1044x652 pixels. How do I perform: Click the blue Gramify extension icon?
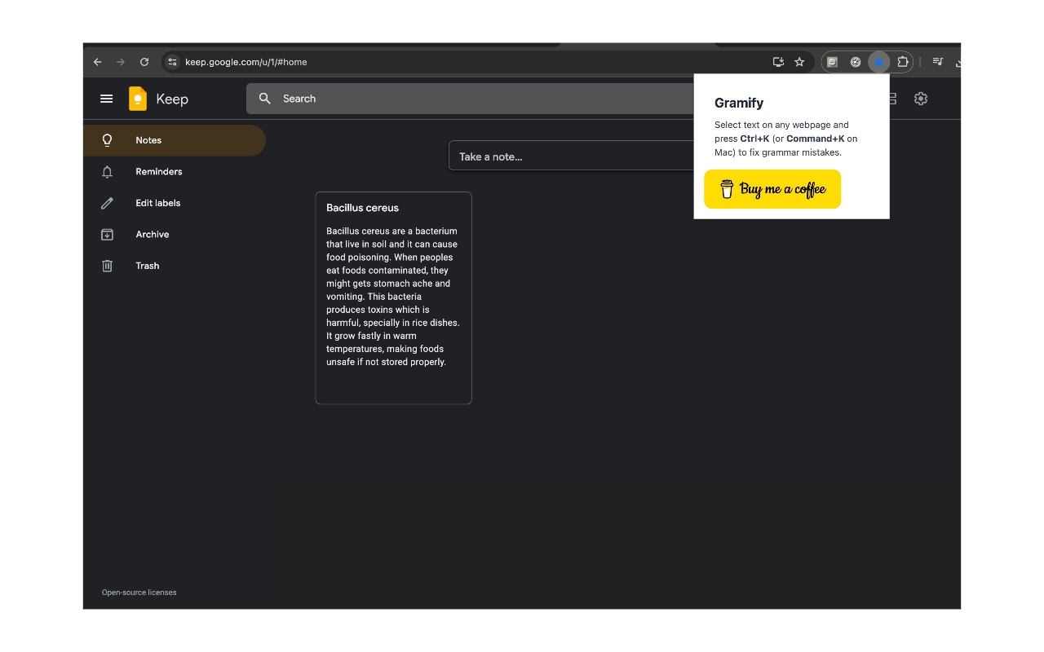[x=878, y=62]
